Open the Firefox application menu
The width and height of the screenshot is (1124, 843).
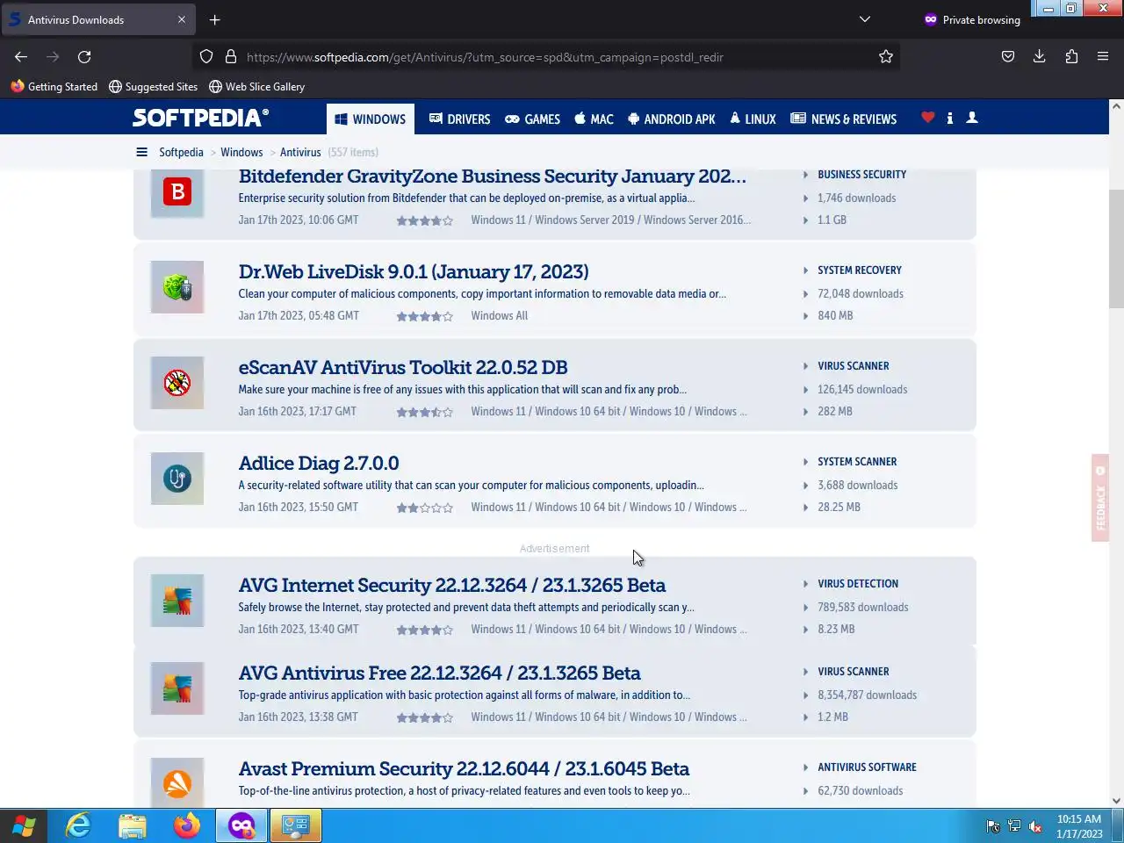tap(1103, 56)
